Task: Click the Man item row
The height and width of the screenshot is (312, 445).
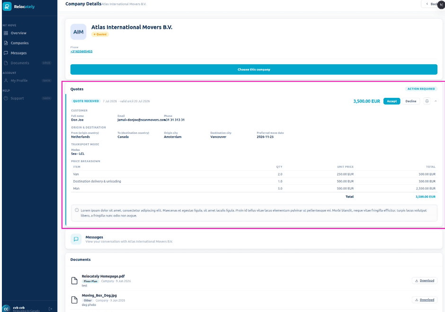Action: [x=254, y=189]
